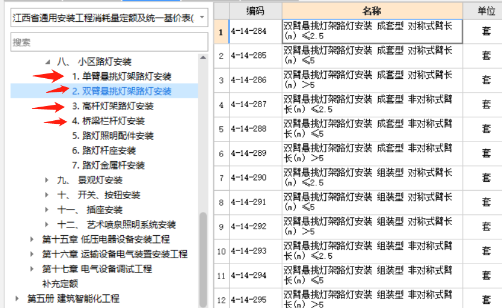Click the 搜索 search input field
This screenshot has width=502, height=308.
109,42
